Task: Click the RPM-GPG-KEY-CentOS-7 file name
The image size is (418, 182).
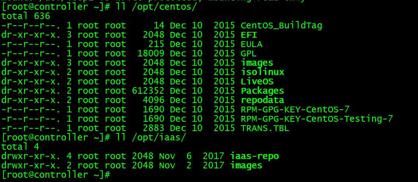Action: pyautogui.click(x=295, y=110)
